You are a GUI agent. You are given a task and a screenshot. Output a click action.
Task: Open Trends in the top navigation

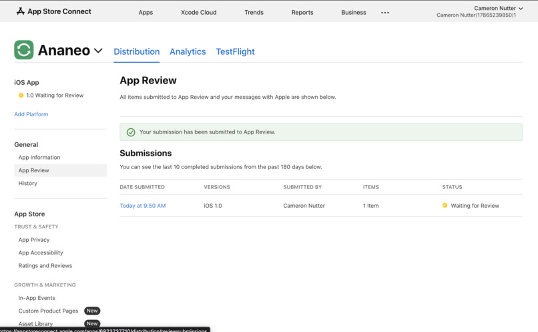(254, 13)
